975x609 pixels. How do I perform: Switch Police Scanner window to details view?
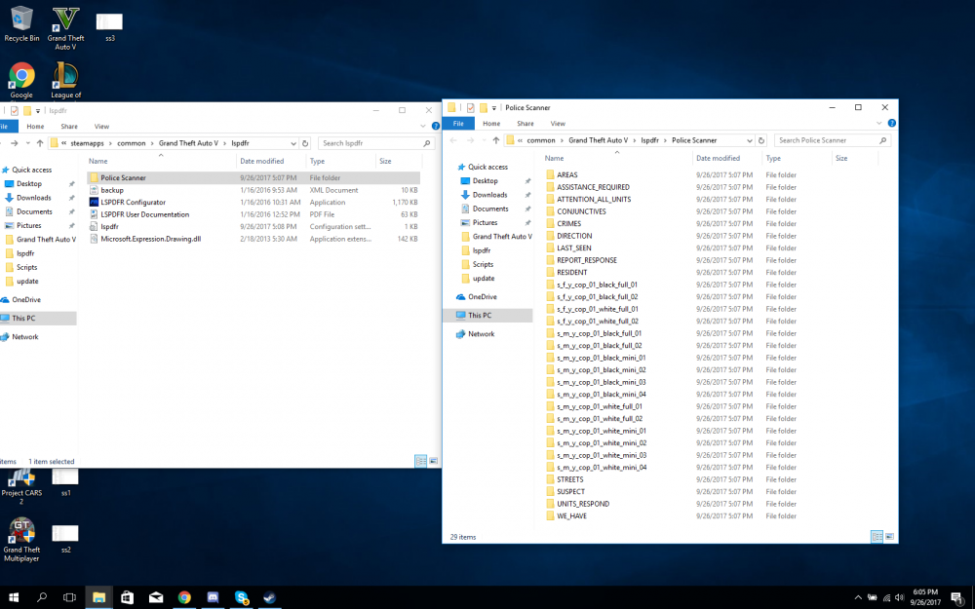(x=877, y=536)
